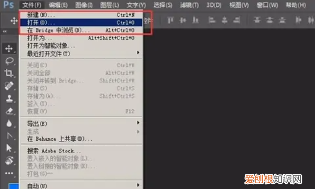Image resolution: width=315 pixels, height=189 pixels.
Task: Open the 文字(Y) menu
Action: [x=136, y=5]
